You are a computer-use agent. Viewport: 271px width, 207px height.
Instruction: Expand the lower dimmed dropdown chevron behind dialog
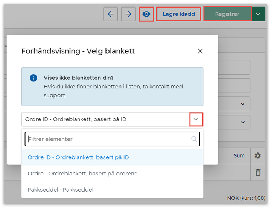coord(242,122)
